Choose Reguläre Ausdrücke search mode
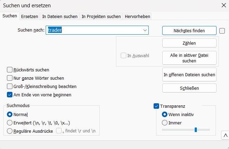 pos(10,131)
